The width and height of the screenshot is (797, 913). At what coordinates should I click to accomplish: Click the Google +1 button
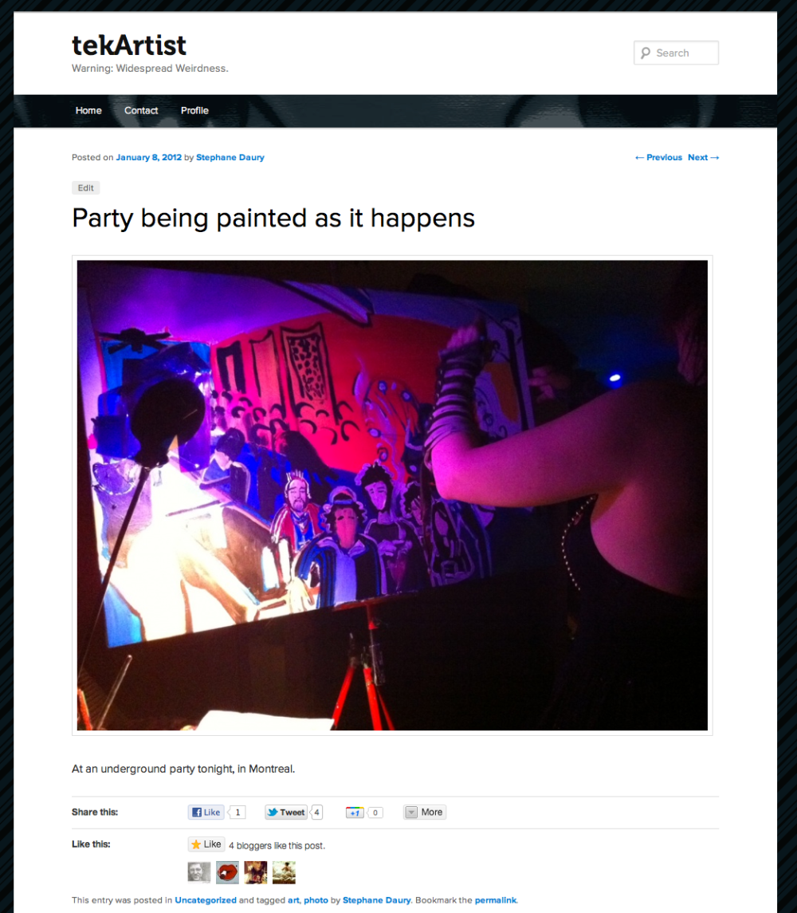pyautogui.click(x=355, y=813)
